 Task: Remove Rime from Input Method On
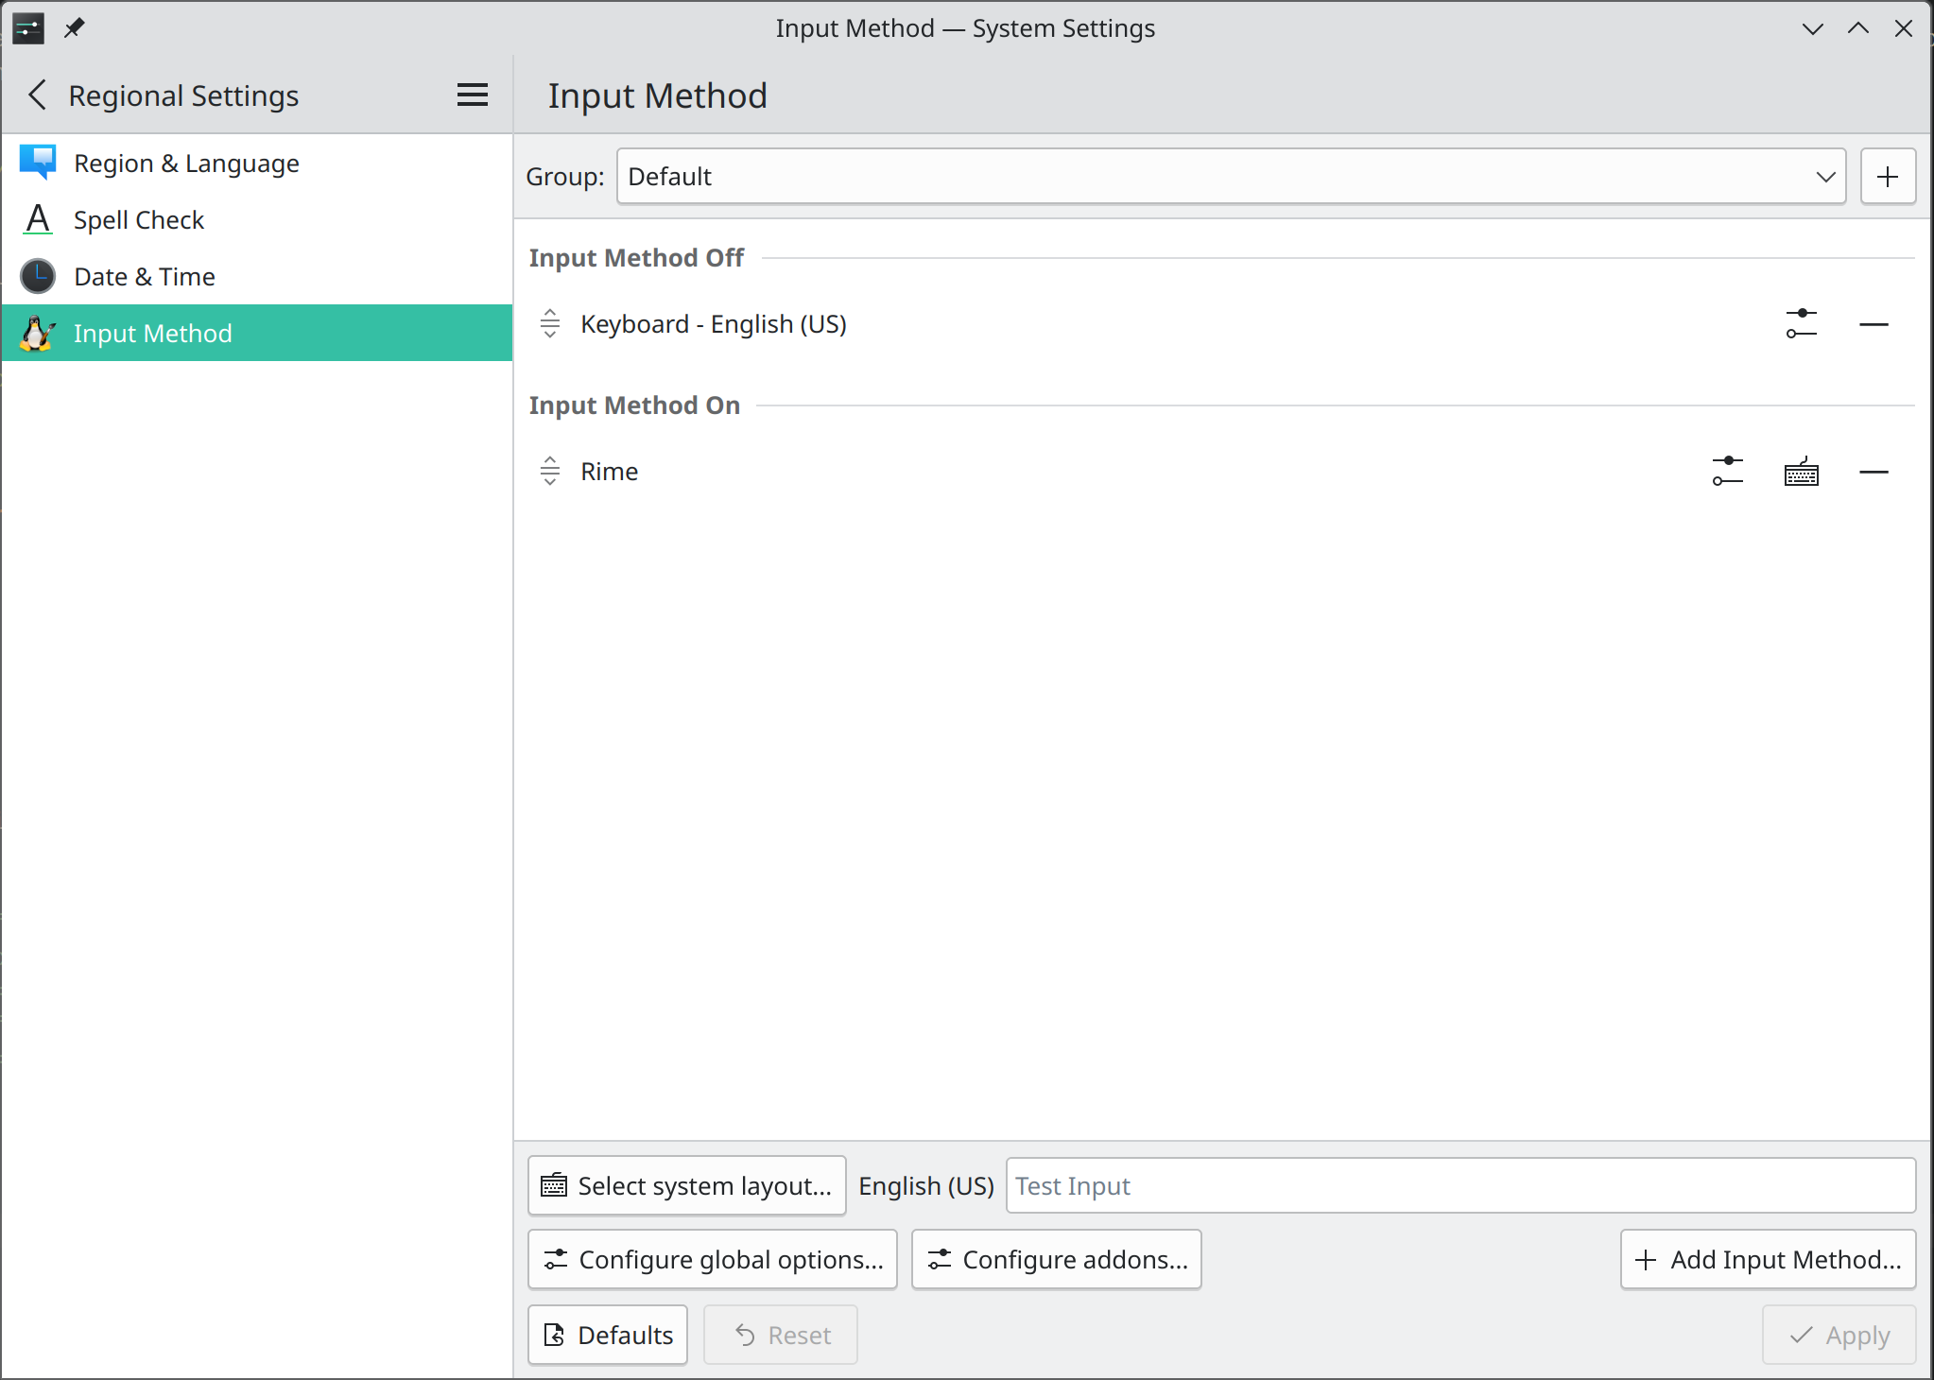click(x=1874, y=471)
